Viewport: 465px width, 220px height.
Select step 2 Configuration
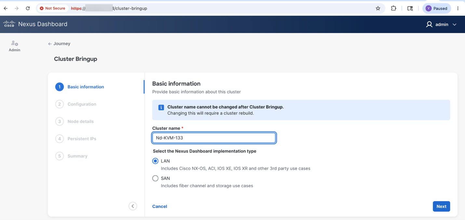[x=82, y=104]
